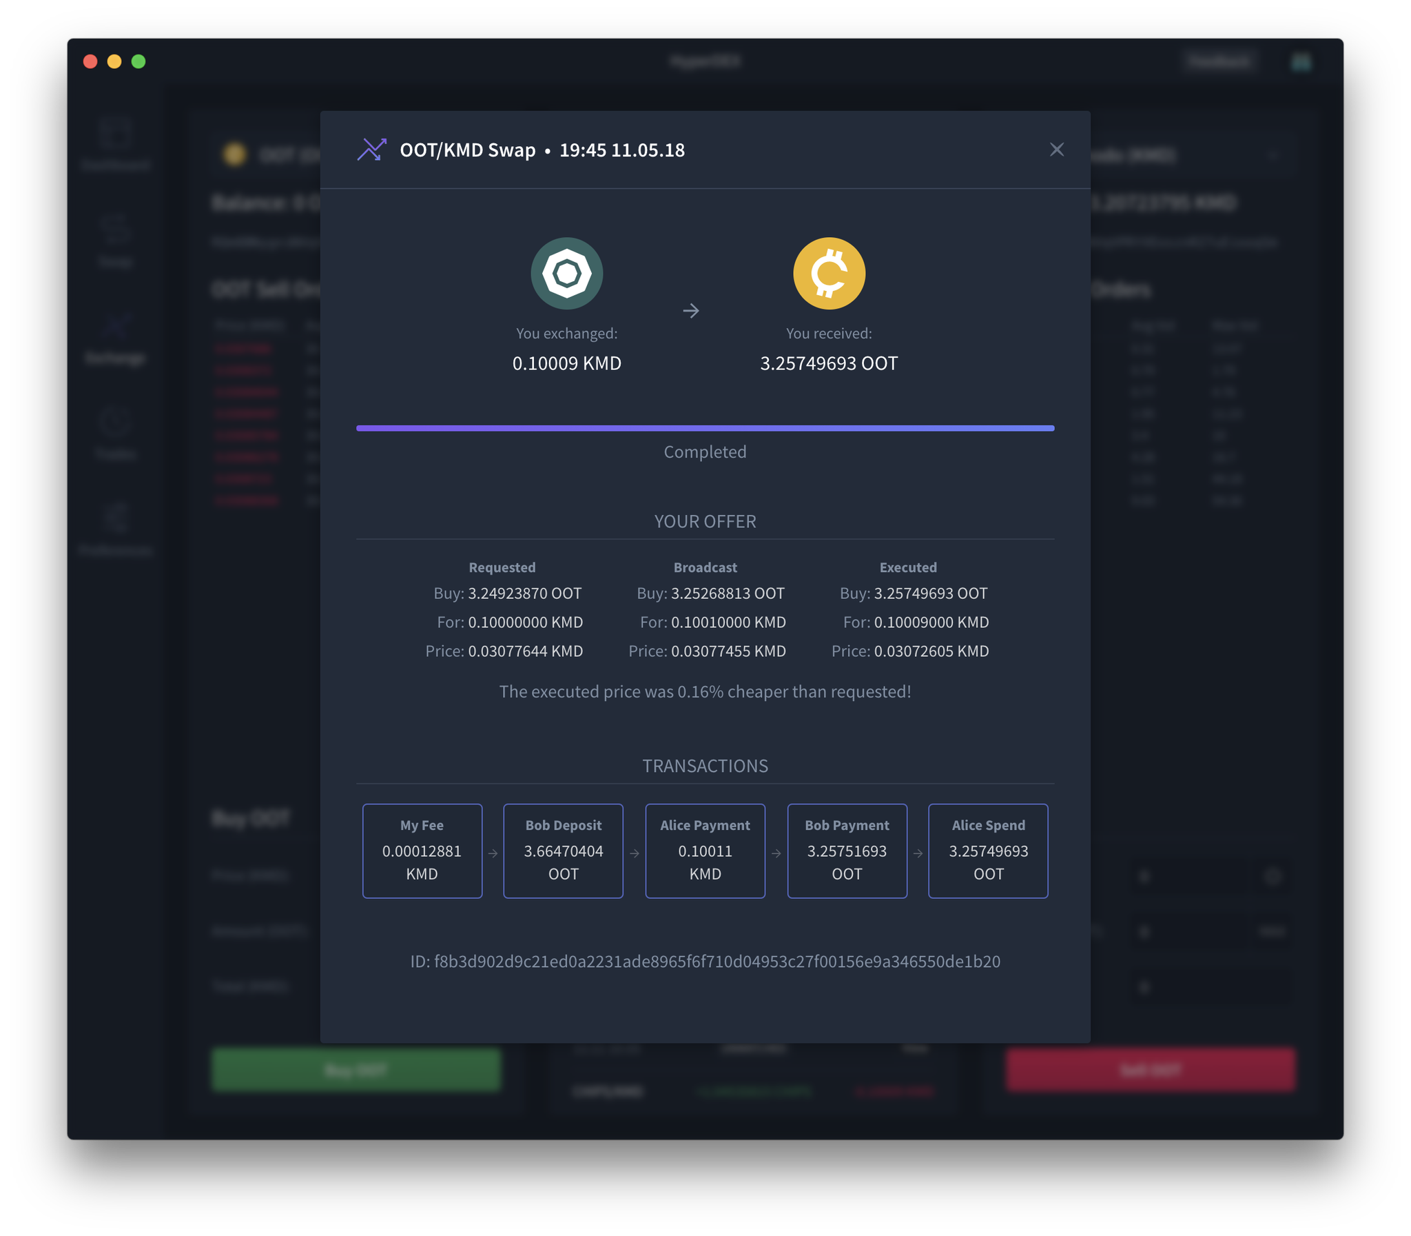Open the My Fee transaction box
Image resolution: width=1411 pixels, height=1236 pixels.
click(x=422, y=851)
